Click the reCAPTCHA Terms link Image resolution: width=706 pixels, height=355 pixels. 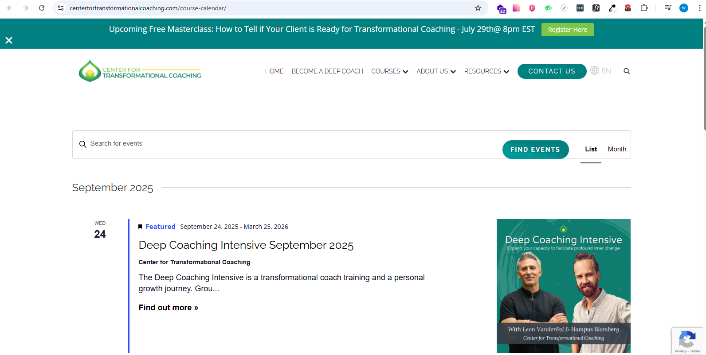[x=695, y=351]
